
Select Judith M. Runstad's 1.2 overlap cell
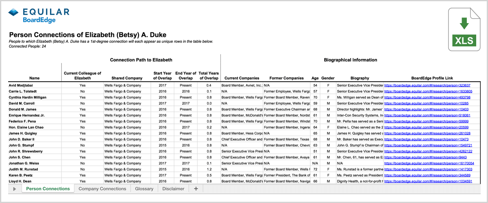pyautogui.click(x=209, y=169)
